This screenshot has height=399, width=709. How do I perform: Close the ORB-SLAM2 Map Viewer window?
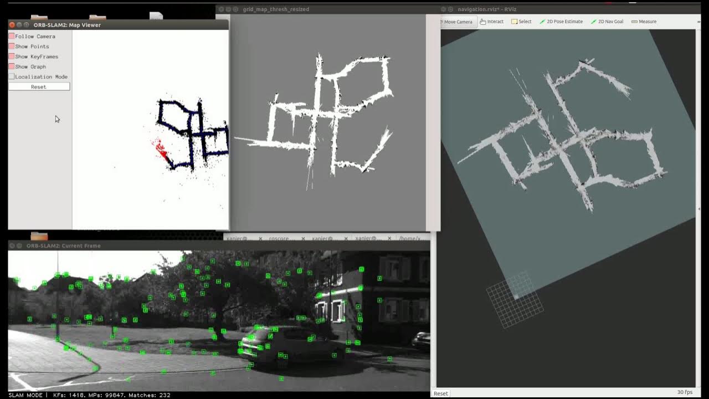(x=12, y=25)
